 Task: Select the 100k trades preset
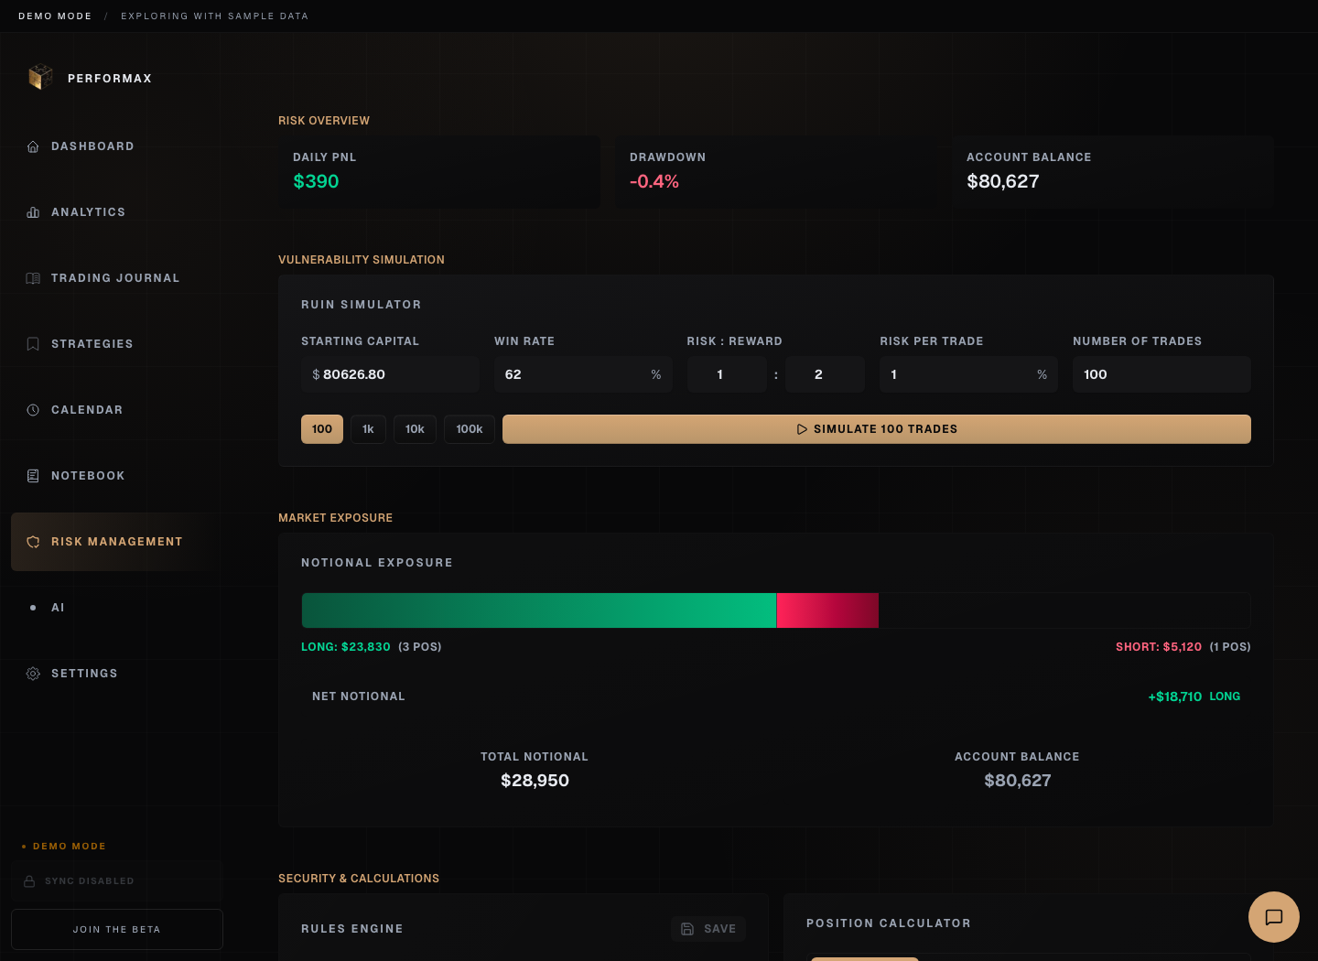(x=470, y=429)
